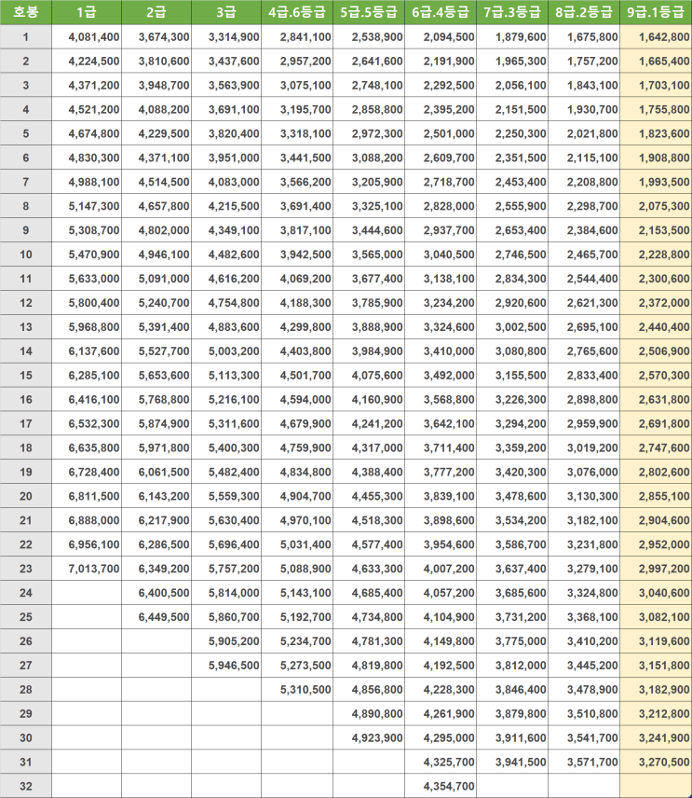Select the 8급.2등급 column header
Viewport: 692px width, 798px height.
[x=584, y=12]
